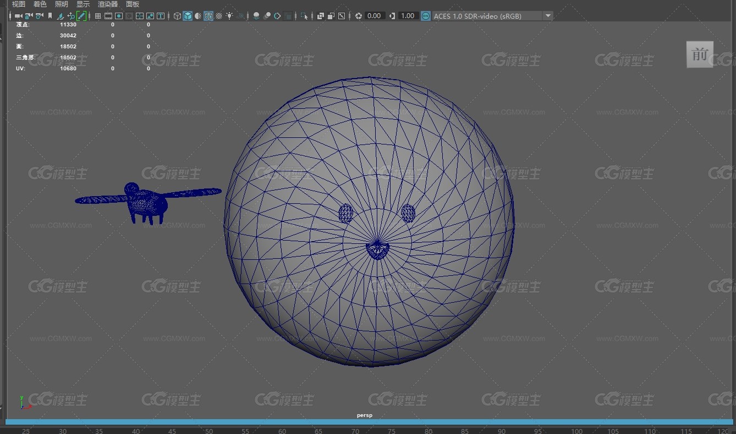Toggle the Resolution Gate icon
The image size is (736, 434).
click(119, 16)
